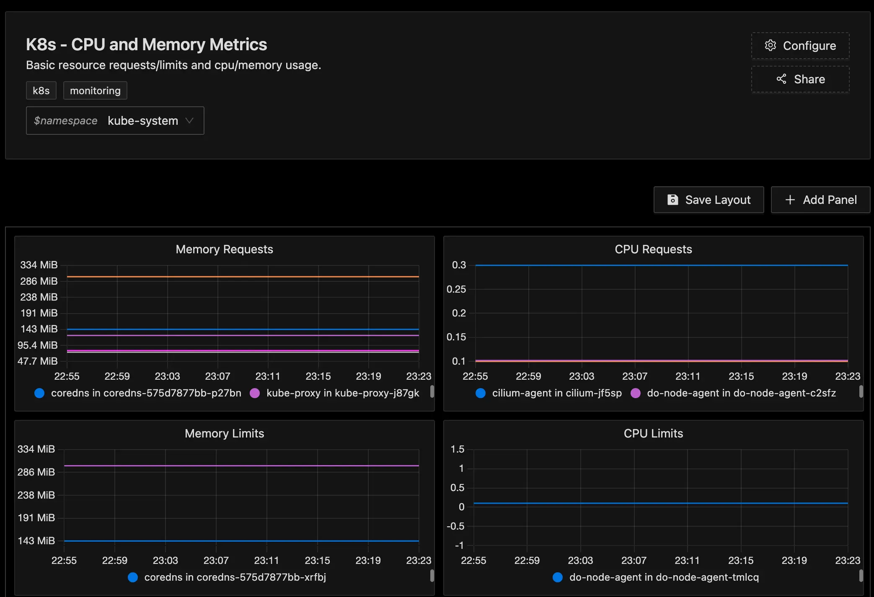Click 22:55 time label in CPU Requests
The image size is (874, 597).
click(x=475, y=376)
